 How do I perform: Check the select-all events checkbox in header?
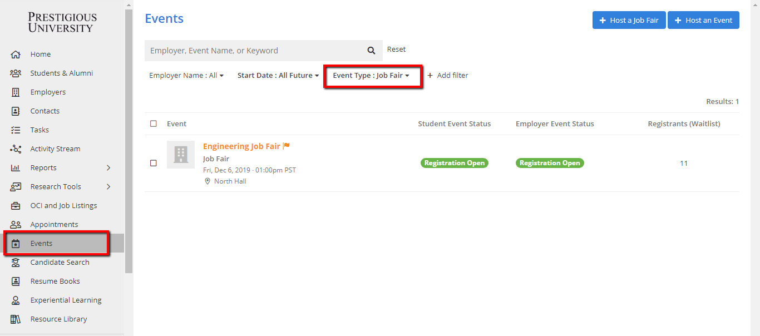tap(154, 123)
